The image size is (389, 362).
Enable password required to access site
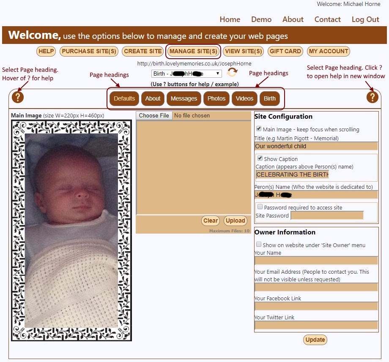260,207
